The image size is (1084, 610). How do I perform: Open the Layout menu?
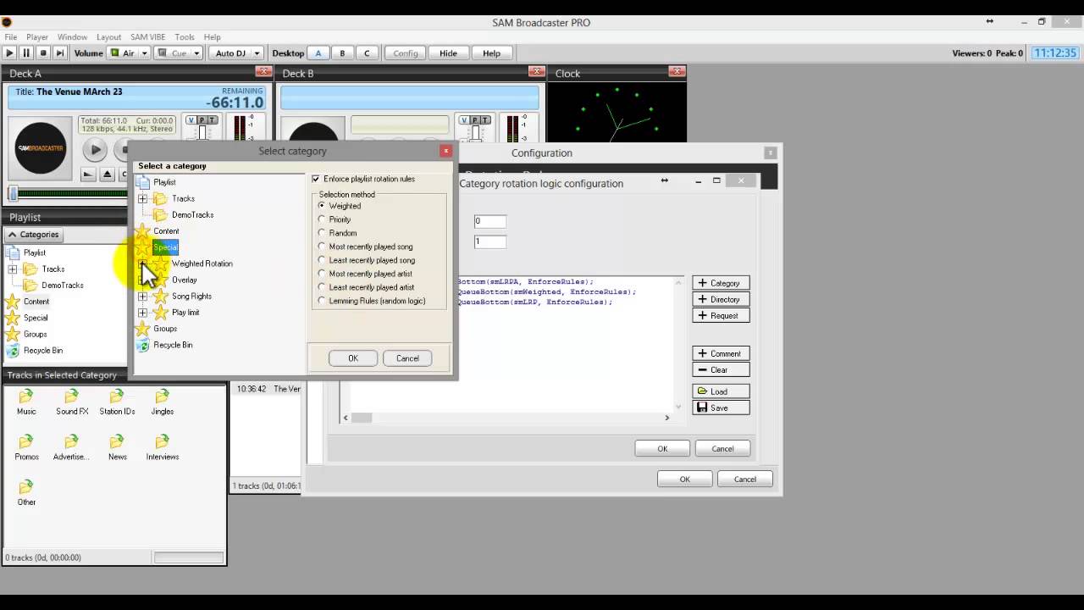pyautogui.click(x=108, y=37)
